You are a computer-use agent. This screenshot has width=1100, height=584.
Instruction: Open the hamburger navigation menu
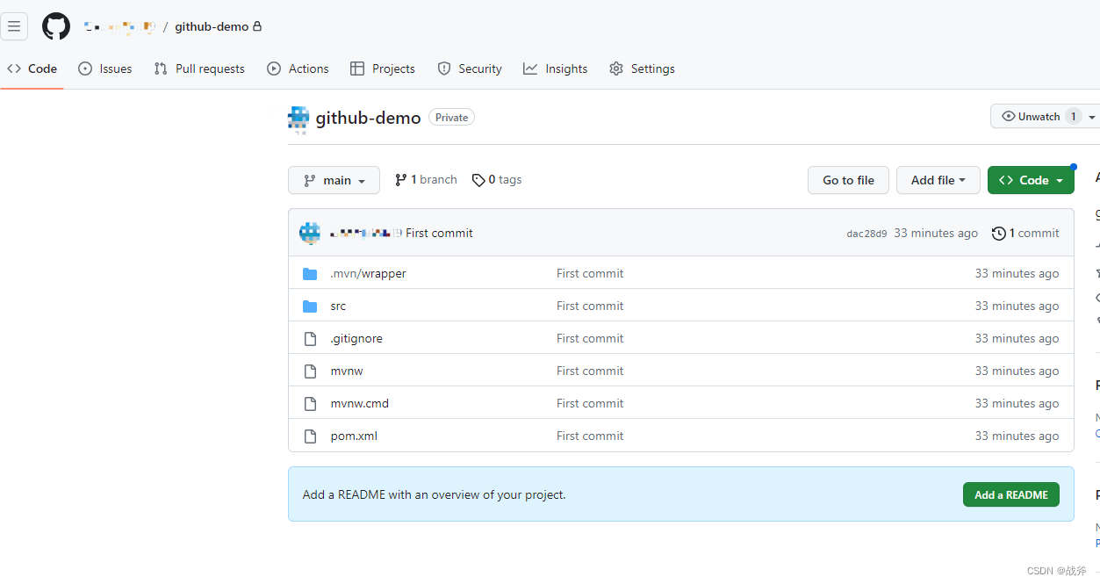(x=14, y=26)
